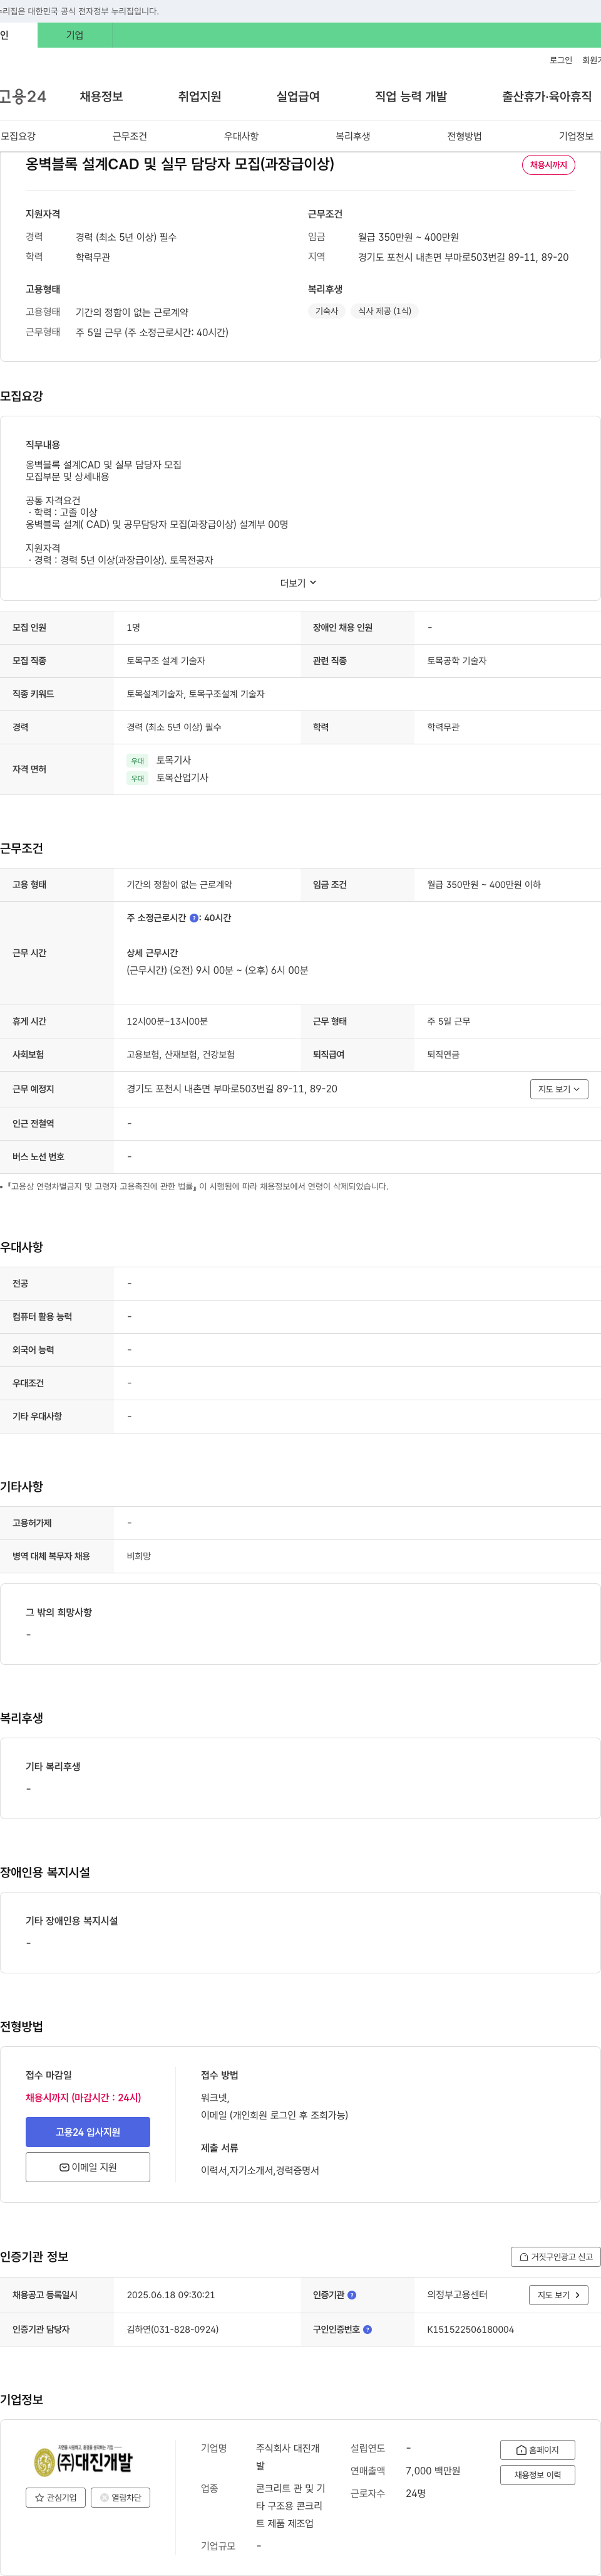Report false ad via 거짓구인광고 신고

[x=556, y=2256]
